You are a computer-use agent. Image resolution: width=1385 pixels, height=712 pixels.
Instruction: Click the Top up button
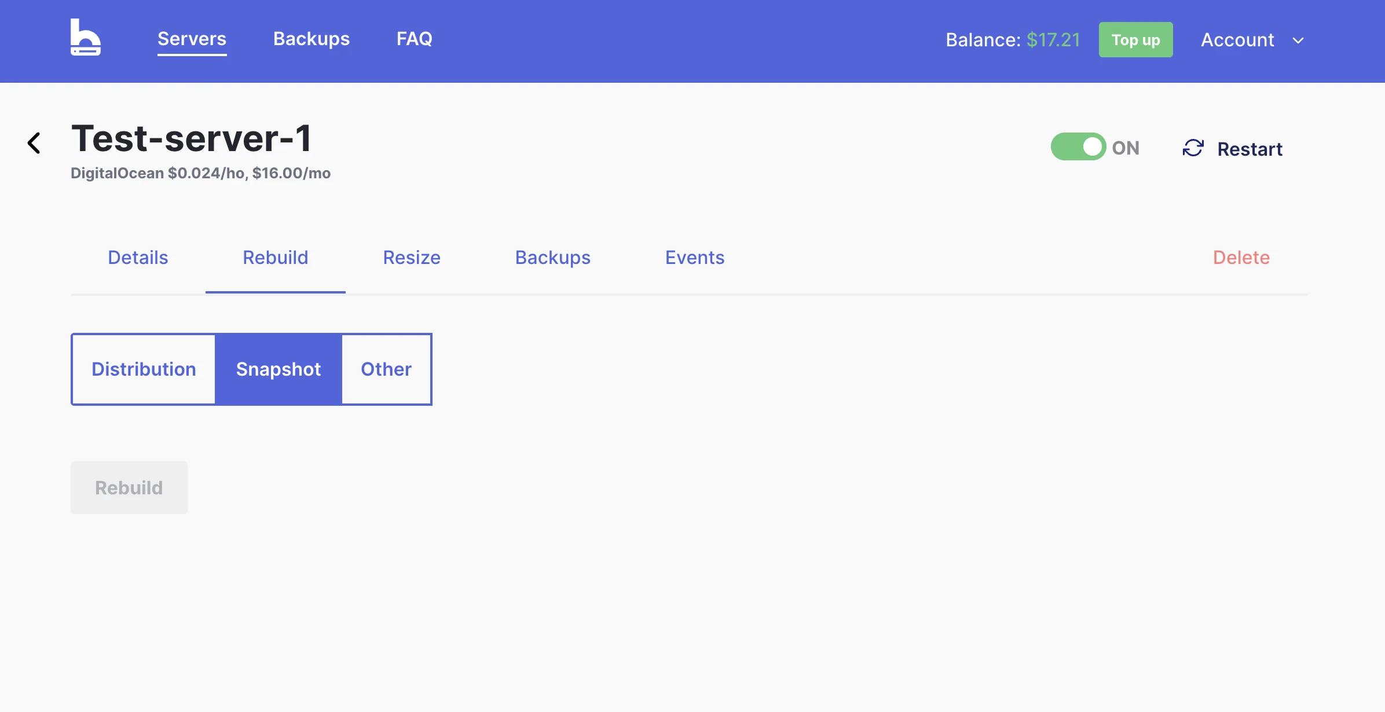click(x=1135, y=39)
